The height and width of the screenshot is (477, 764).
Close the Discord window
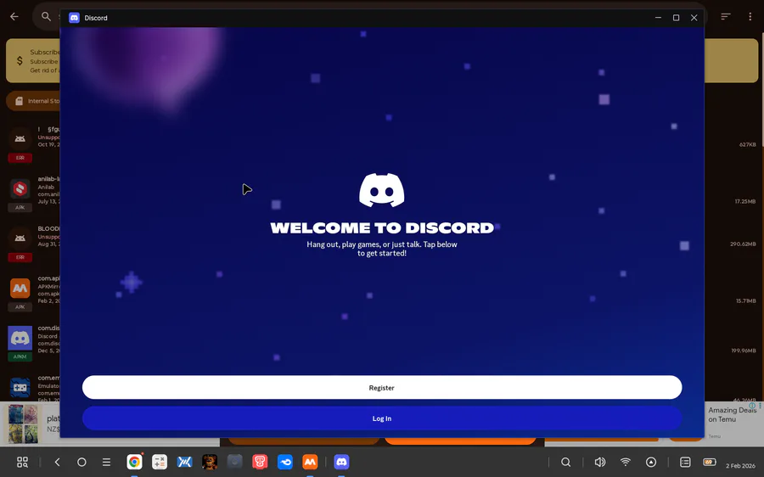coord(694,18)
